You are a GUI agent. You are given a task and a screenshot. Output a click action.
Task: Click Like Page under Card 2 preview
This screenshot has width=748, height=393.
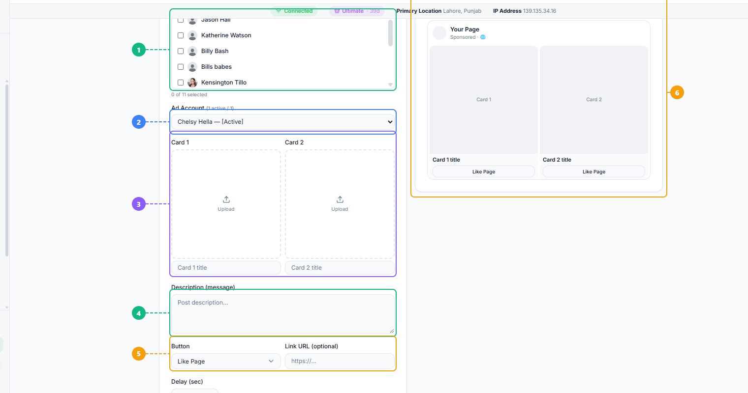point(594,171)
